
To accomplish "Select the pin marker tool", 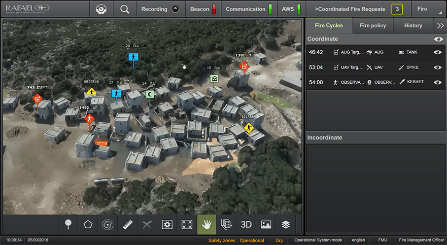I will (x=69, y=224).
